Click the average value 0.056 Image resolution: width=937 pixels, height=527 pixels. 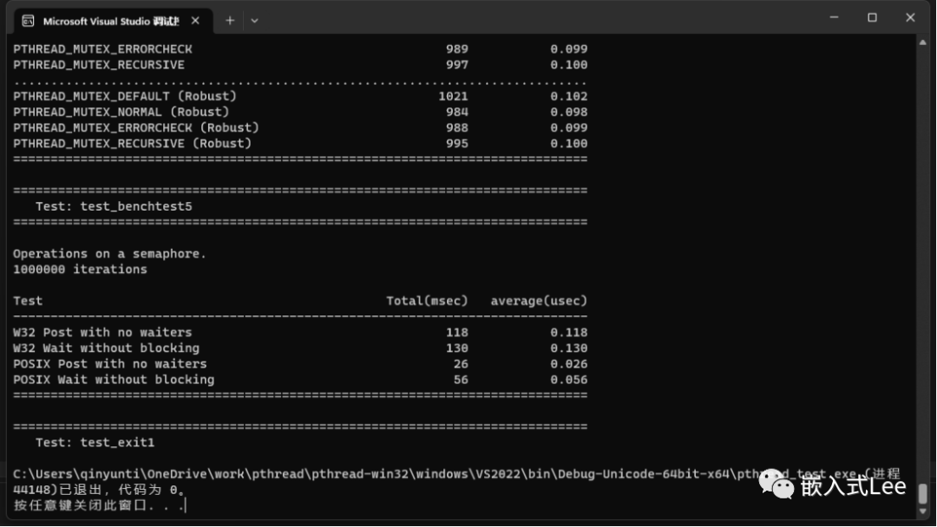[569, 380]
